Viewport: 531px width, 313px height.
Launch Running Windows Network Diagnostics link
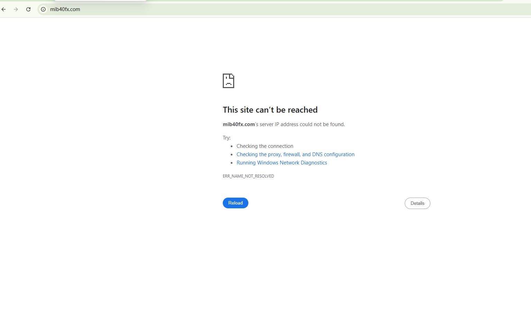282,163
